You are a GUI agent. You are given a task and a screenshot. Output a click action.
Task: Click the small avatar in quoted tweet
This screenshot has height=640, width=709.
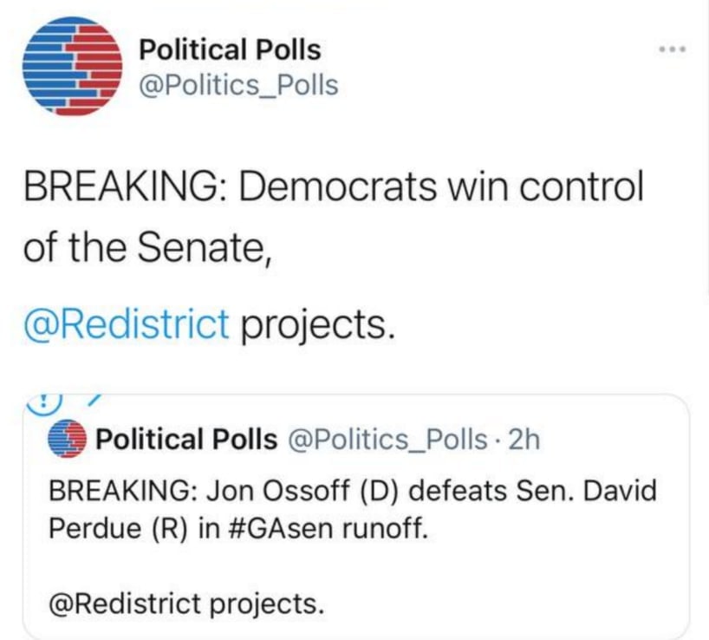click(67, 439)
